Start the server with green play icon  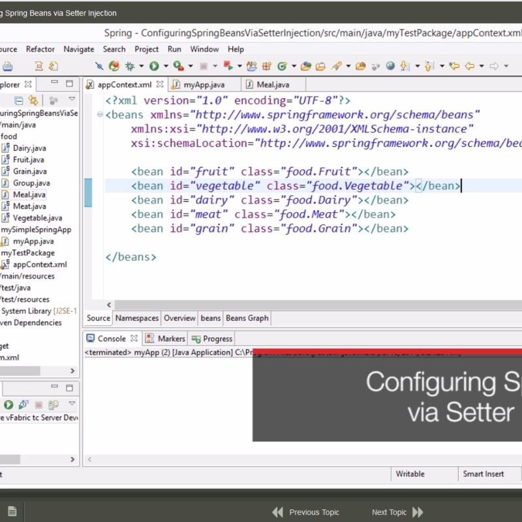click(x=8, y=405)
